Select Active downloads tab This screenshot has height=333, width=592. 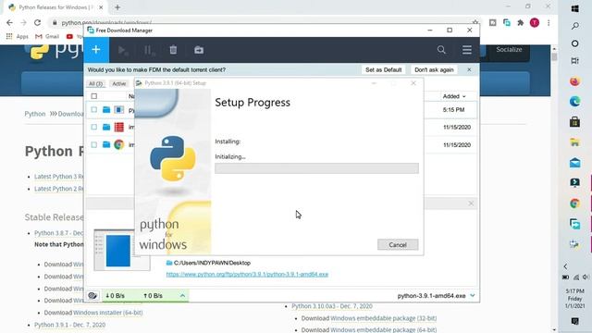[x=119, y=84]
